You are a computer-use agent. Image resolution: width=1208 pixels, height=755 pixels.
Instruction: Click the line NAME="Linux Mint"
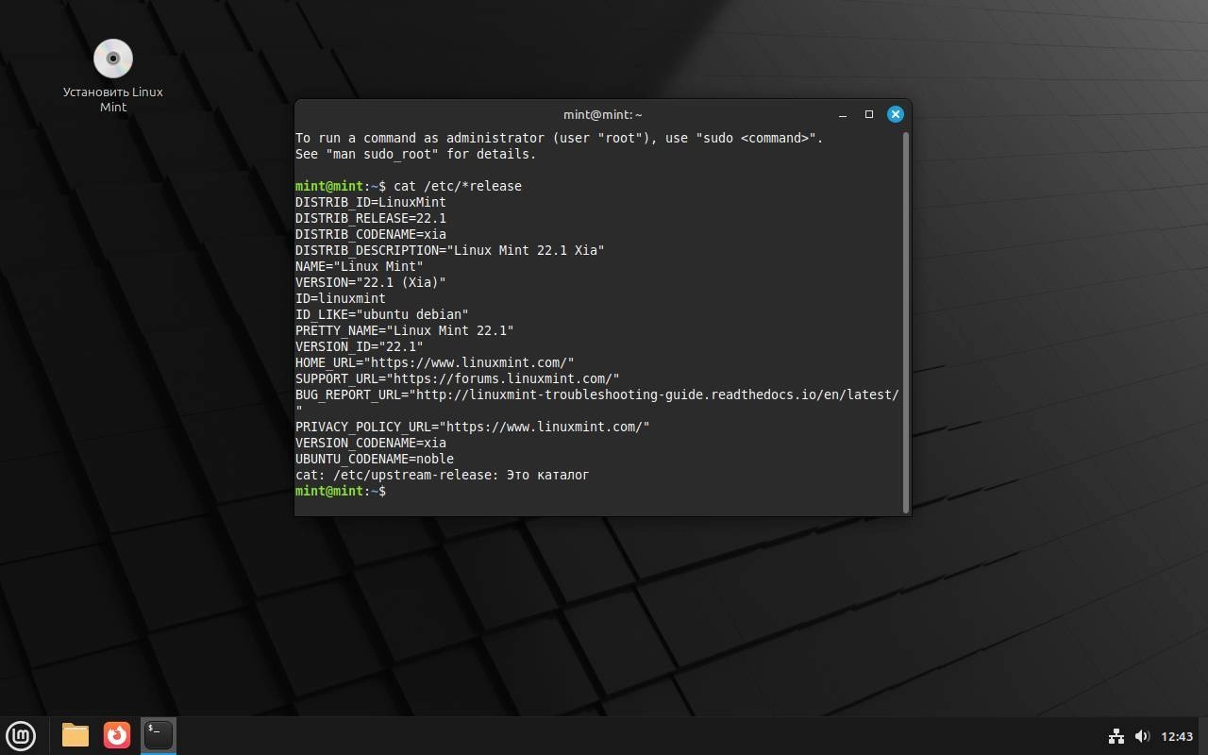(x=360, y=266)
